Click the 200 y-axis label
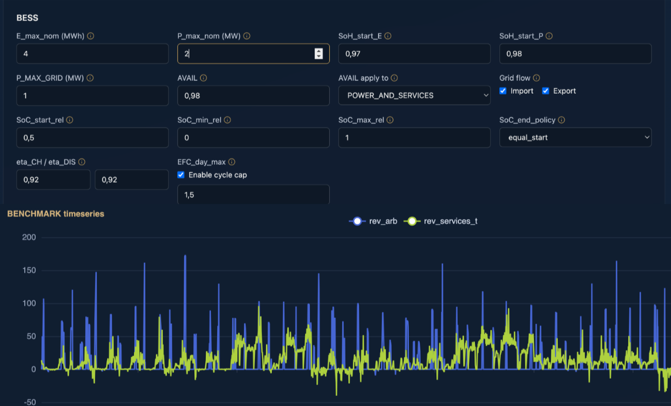Viewport: 671px width, 406px height. tap(29, 238)
